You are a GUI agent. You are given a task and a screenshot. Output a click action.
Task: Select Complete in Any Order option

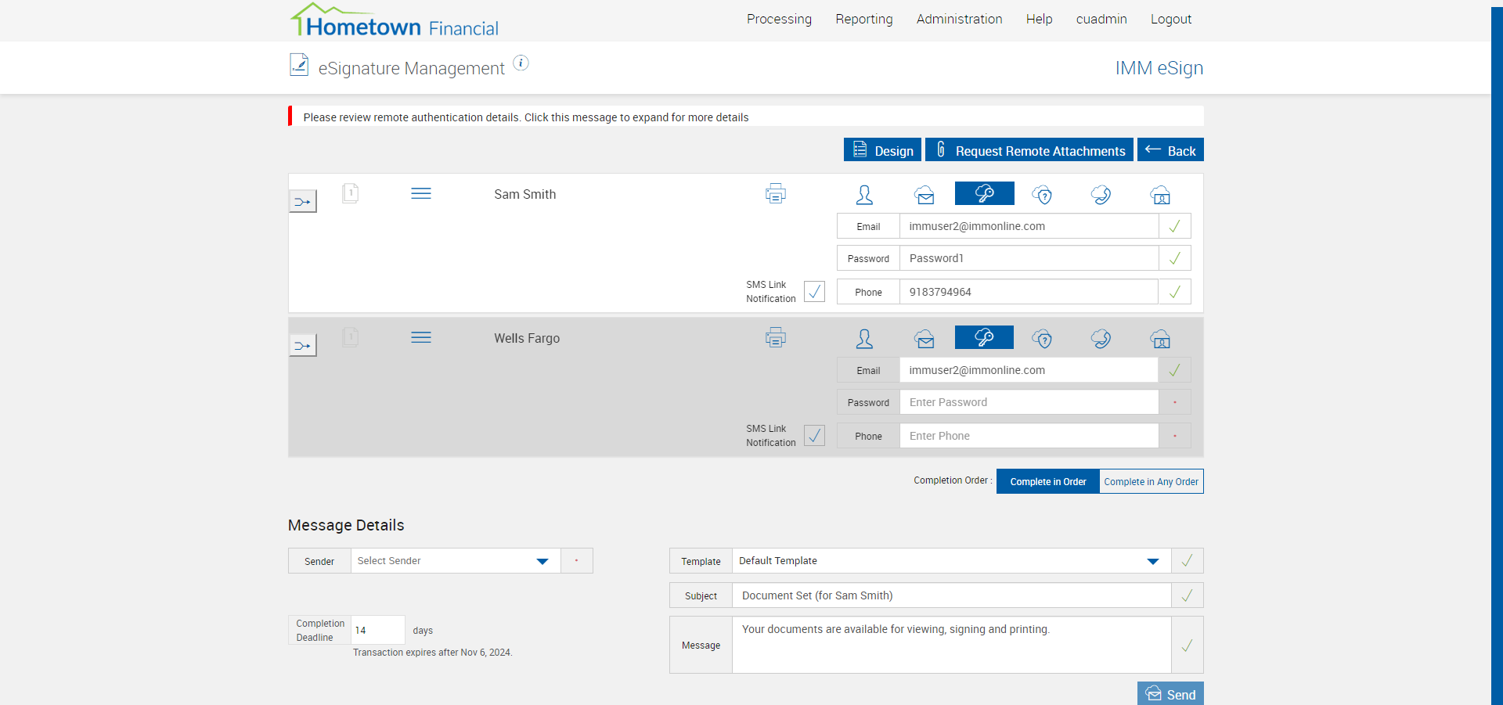click(1151, 481)
